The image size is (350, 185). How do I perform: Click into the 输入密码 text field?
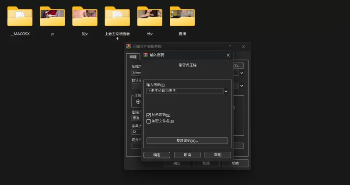click(x=185, y=91)
